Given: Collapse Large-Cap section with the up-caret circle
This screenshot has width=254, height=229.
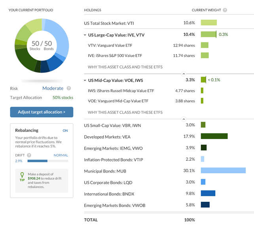Looking at the screenshot, I should [184, 74].
